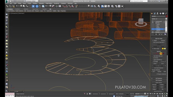Open the Modify command panel tab
The width and height of the screenshot is (173, 97).
click(x=155, y=13)
